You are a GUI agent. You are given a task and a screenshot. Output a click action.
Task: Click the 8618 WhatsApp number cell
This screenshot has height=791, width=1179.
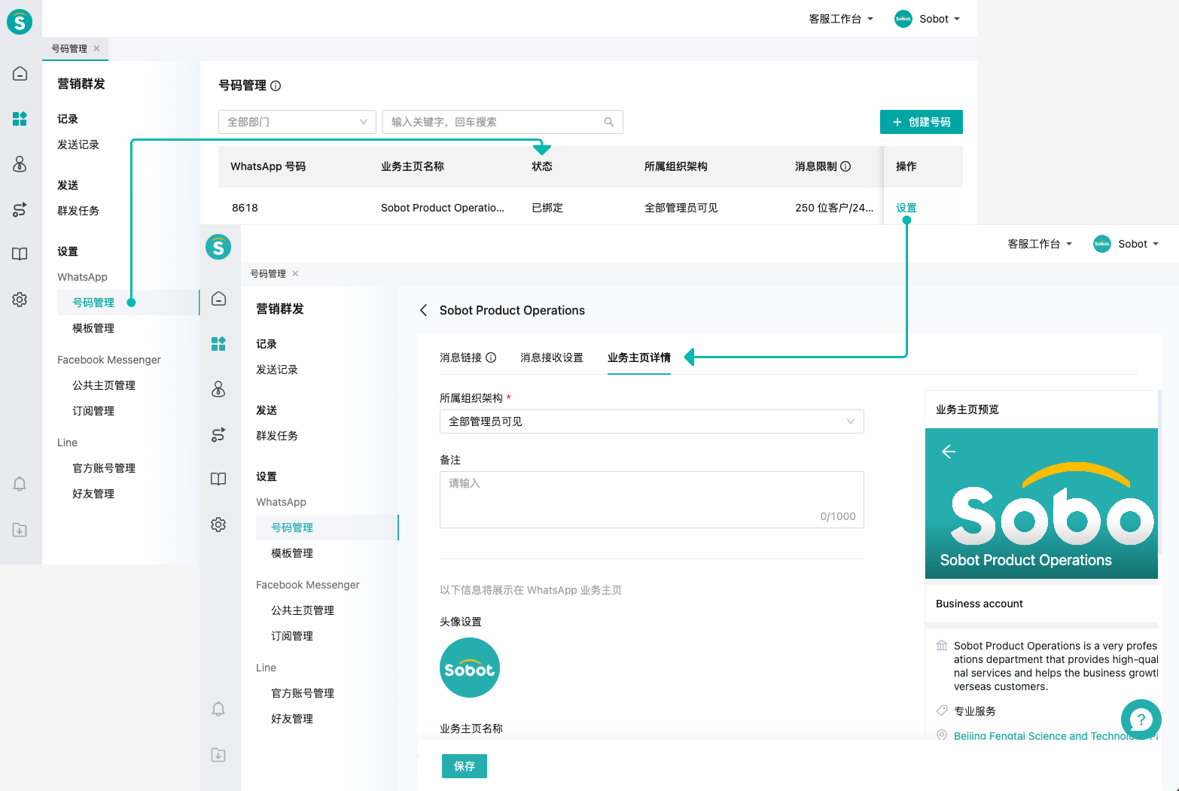(245, 208)
